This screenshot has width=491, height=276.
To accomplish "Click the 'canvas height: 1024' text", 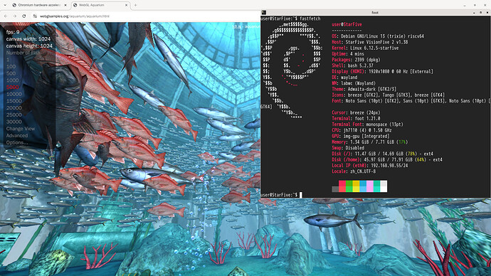I will click(x=29, y=46).
